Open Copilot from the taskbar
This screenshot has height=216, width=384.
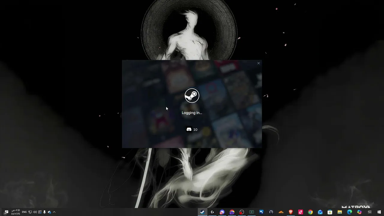pos(359,212)
